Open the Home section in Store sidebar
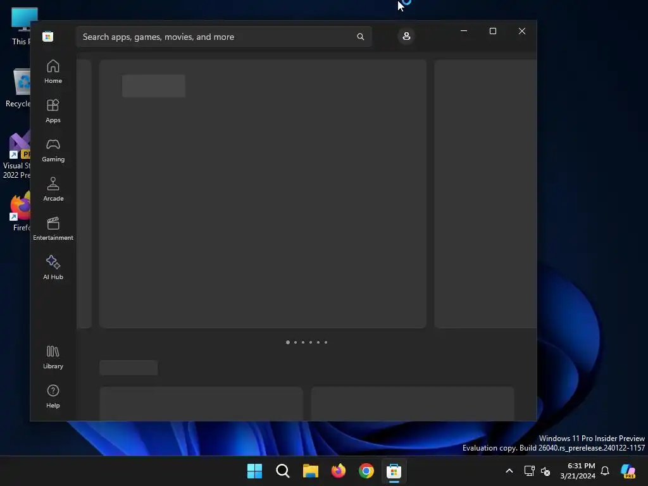Image resolution: width=648 pixels, height=486 pixels. pyautogui.click(x=53, y=72)
